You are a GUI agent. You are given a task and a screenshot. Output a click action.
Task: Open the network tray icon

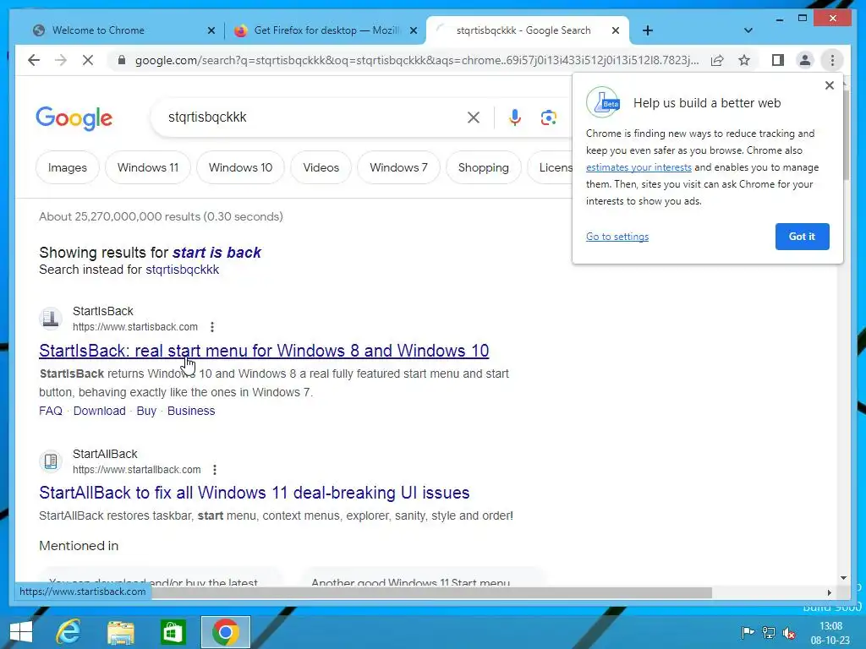[768, 632]
